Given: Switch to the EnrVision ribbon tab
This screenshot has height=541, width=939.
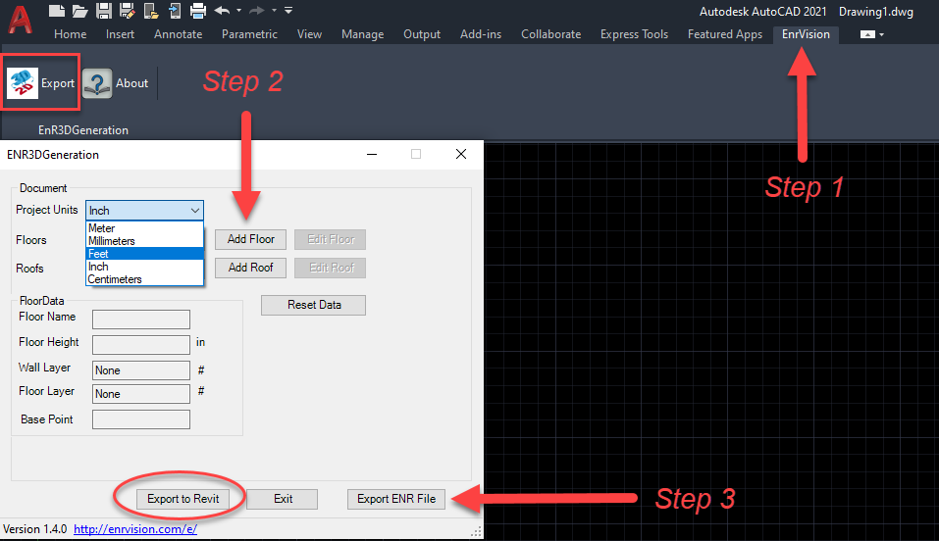Looking at the screenshot, I should 805,34.
